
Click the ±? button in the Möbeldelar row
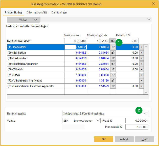pos(113,47)
